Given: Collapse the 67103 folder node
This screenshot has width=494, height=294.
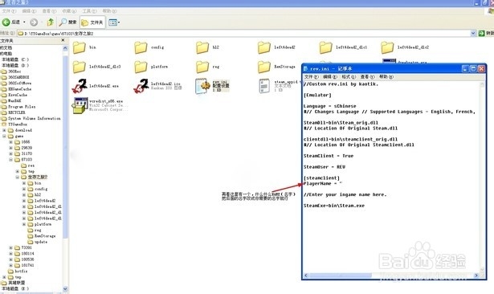Looking at the screenshot, I should click(x=10, y=159).
